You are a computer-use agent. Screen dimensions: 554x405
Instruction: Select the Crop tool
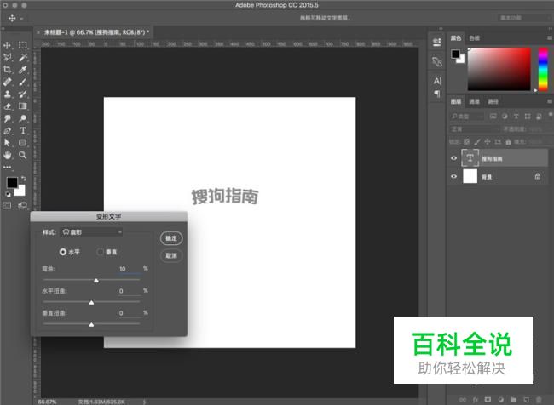coord(7,70)
